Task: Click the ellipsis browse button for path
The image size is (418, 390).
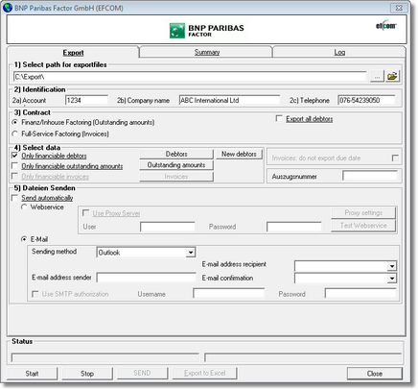Action: tap(377, 77)
